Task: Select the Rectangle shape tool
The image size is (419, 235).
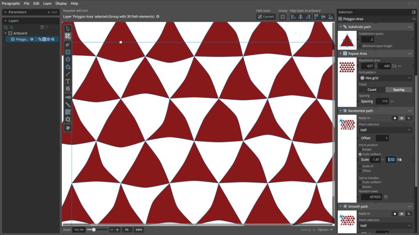Action: [x=68, y=52]
